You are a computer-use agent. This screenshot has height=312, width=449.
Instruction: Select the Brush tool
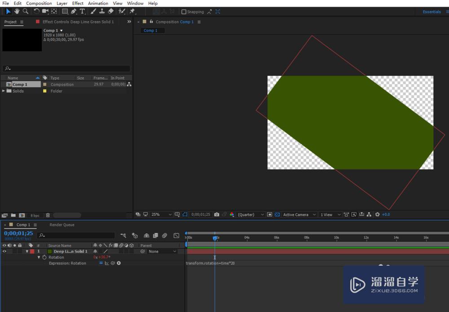pyautogui.click(x=93, y=12)
